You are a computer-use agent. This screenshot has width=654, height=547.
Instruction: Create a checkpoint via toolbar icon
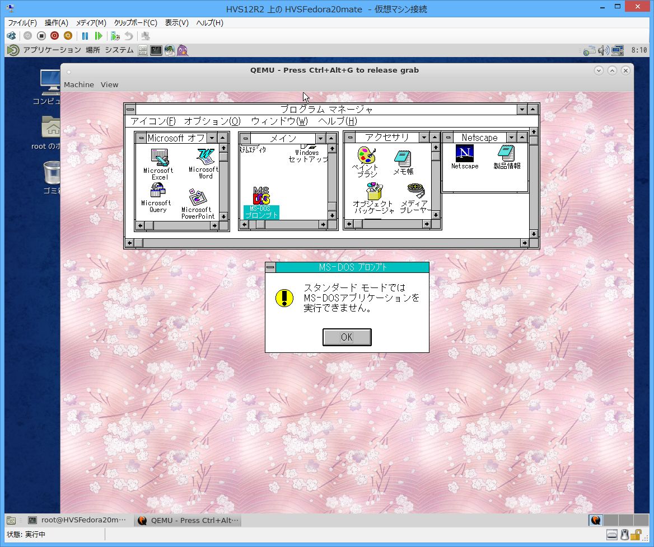pos(115,36)
